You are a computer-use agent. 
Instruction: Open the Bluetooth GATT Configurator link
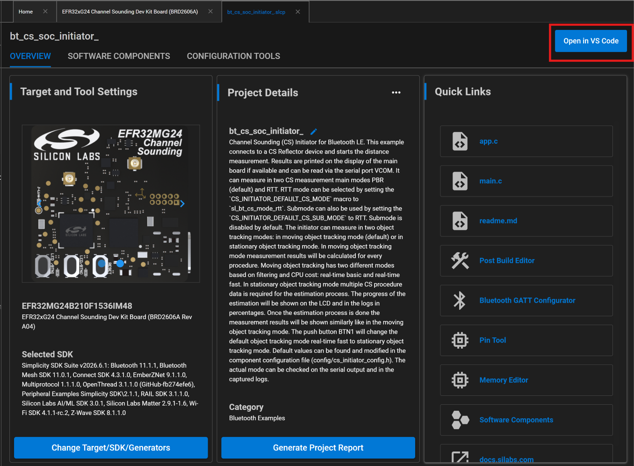526,300
